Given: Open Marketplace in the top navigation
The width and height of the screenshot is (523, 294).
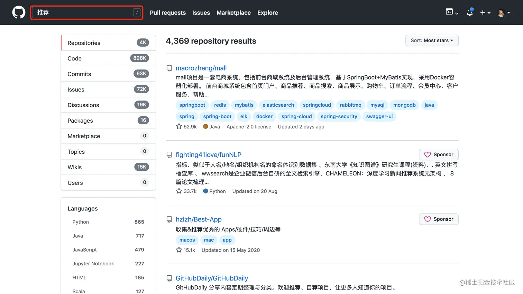Looking at the screenshot, I should coord(233,12).
